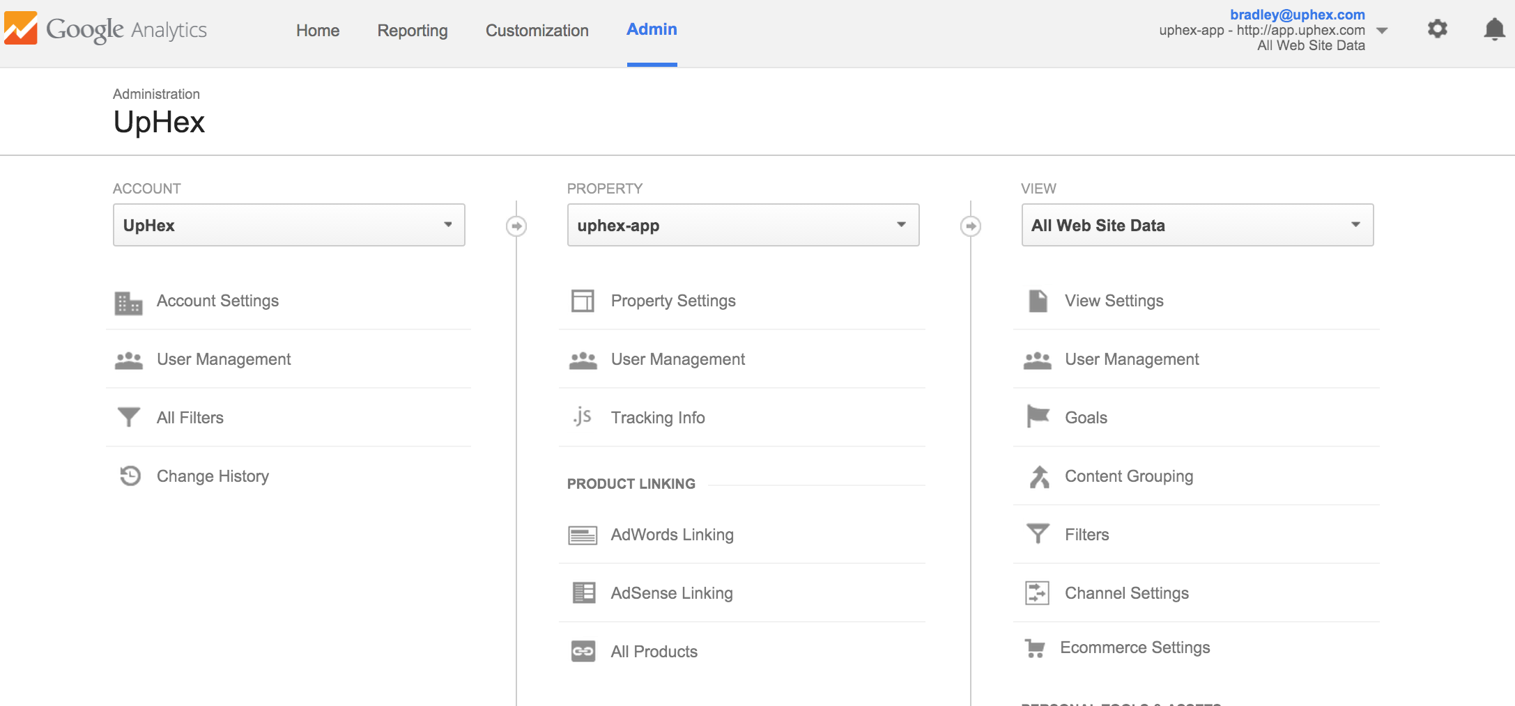Open User Management under Property

pos(678,359)
